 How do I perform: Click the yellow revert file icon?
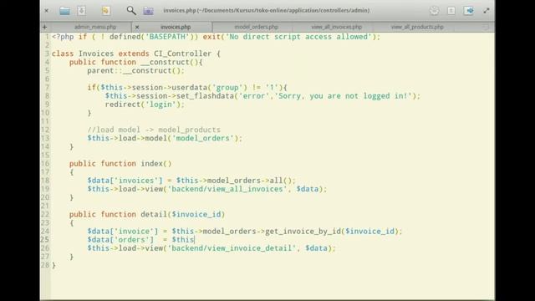[105, 11]
